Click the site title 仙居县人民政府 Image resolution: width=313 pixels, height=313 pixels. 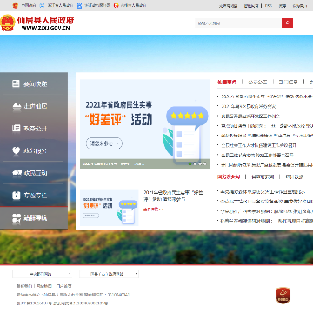[45, 20]
